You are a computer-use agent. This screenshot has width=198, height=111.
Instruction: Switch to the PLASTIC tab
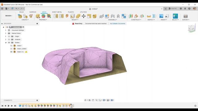[x=71, y=12]
